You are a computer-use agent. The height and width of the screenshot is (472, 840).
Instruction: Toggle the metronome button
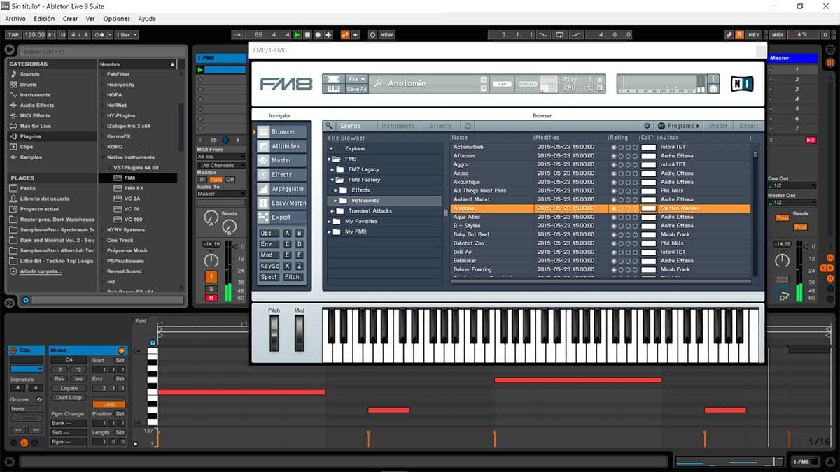pos(101,34)
